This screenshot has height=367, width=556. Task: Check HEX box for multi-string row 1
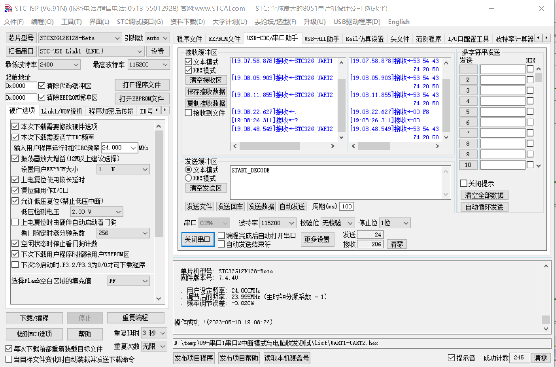pyautogui.click(x=530, y=69)
